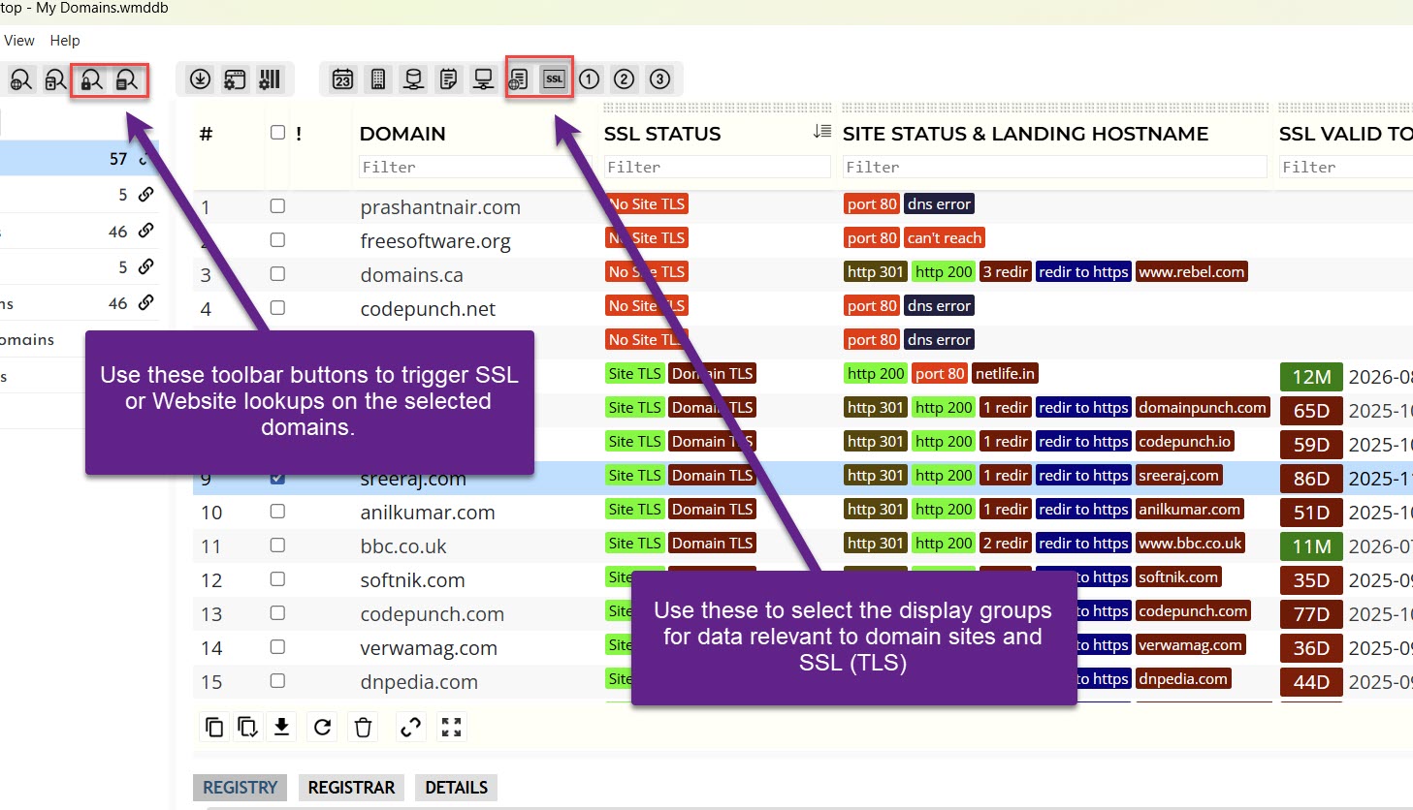Image resolution: width=1413 pixels, height=810 pixels.
Task: Click the trash delete icon below table
Action: pos(363,727)
